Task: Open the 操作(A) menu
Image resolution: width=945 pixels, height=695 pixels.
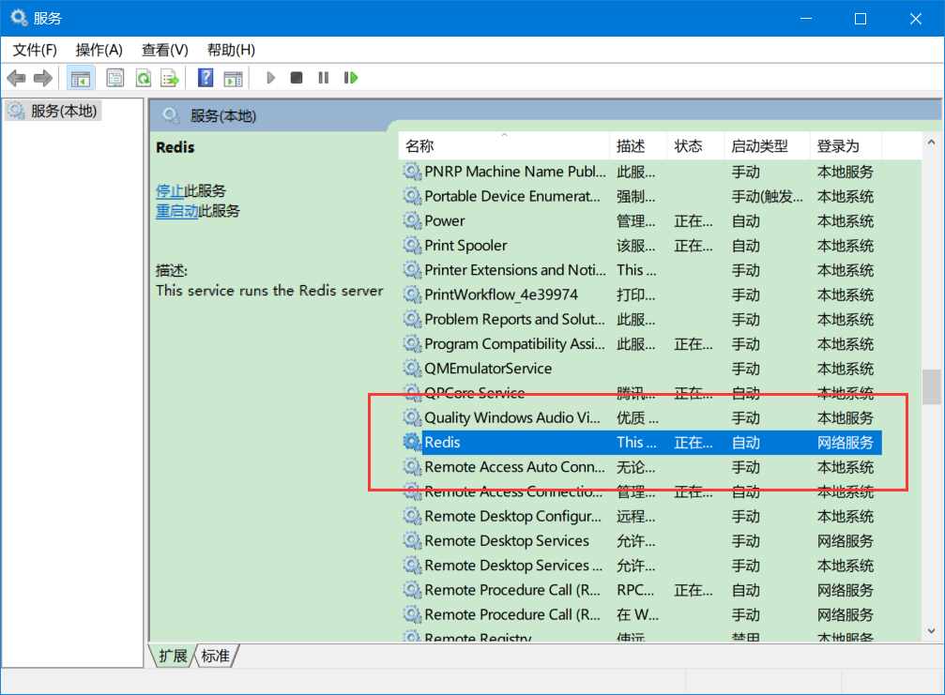Action: (x=99, y=50)
